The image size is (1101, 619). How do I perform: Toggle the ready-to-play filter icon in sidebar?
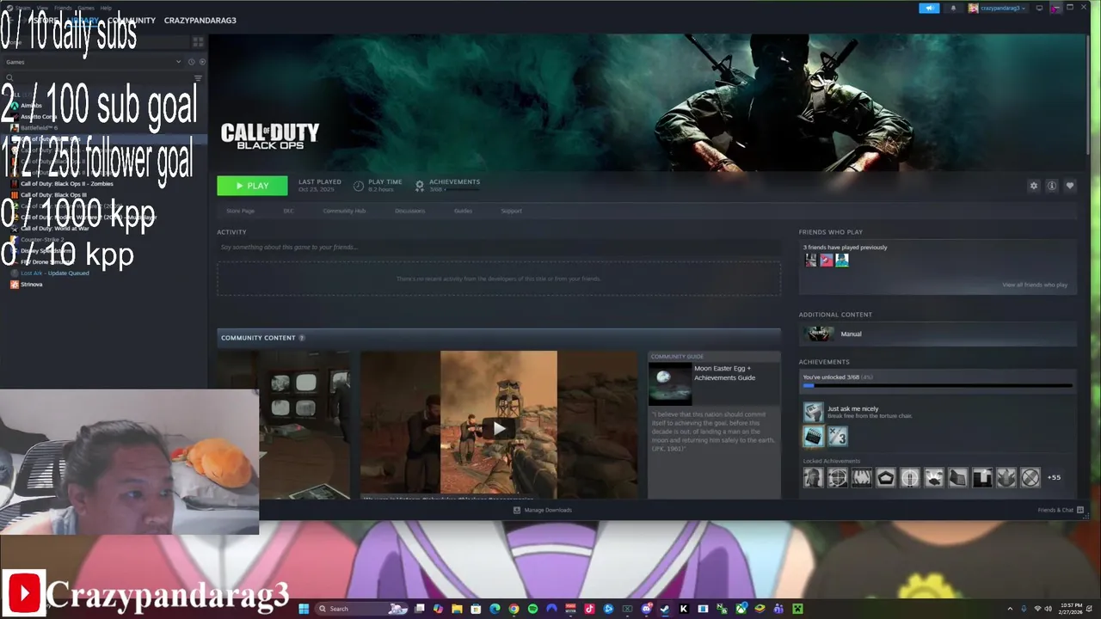pos(202,62)
